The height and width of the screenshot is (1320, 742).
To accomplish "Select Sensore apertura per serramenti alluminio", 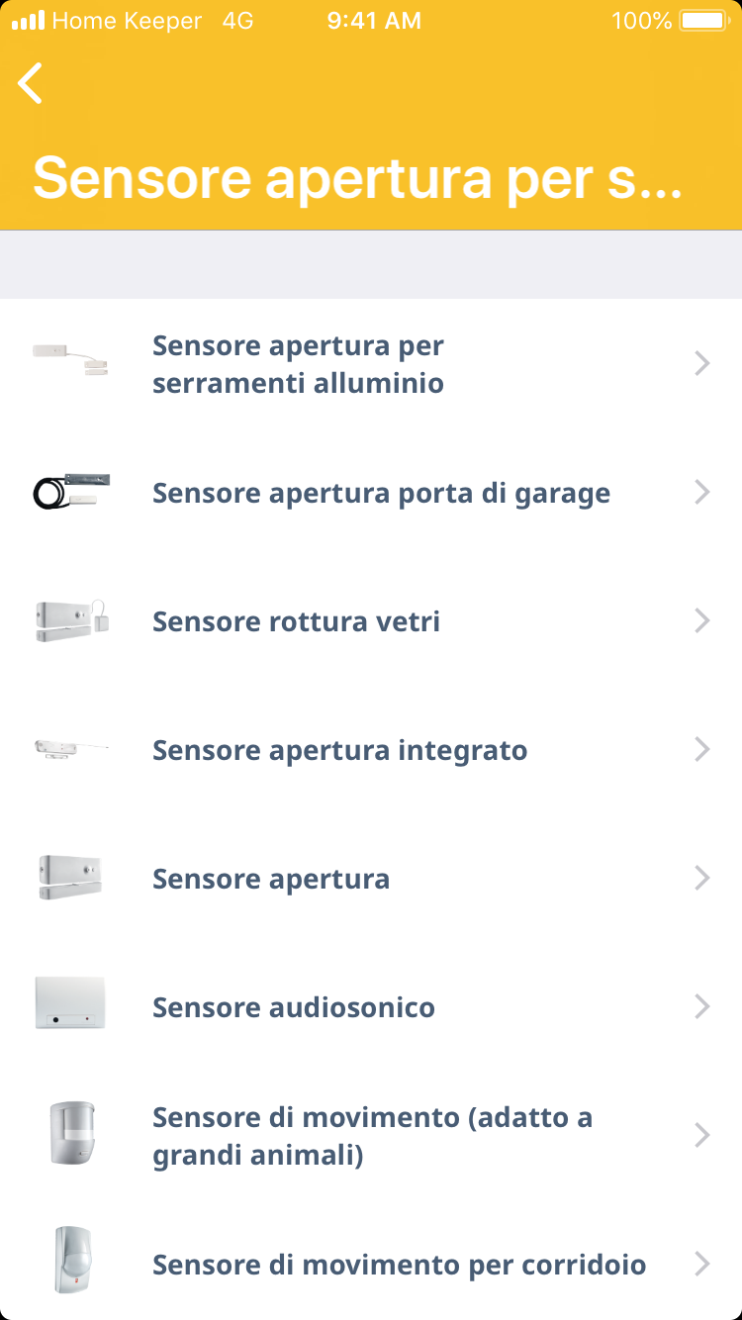I will click(298, 364).
